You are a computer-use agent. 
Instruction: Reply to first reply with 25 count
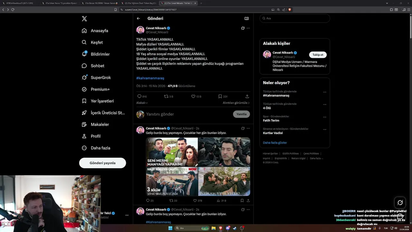(148, 200)
